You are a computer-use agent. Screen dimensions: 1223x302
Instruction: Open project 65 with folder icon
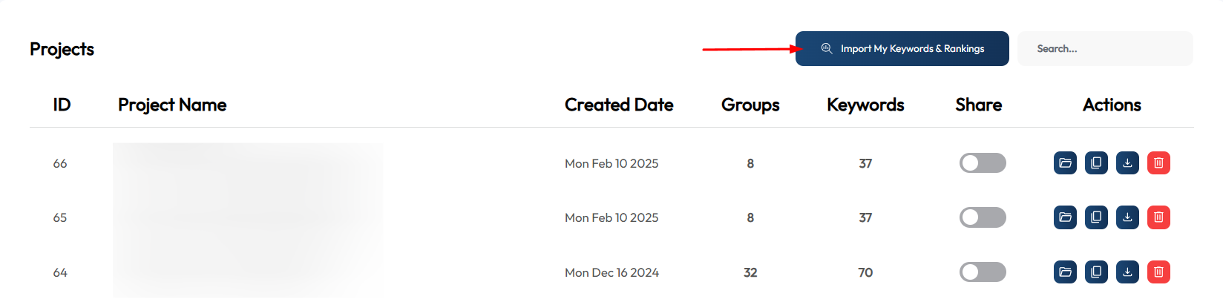point(1065,217)
